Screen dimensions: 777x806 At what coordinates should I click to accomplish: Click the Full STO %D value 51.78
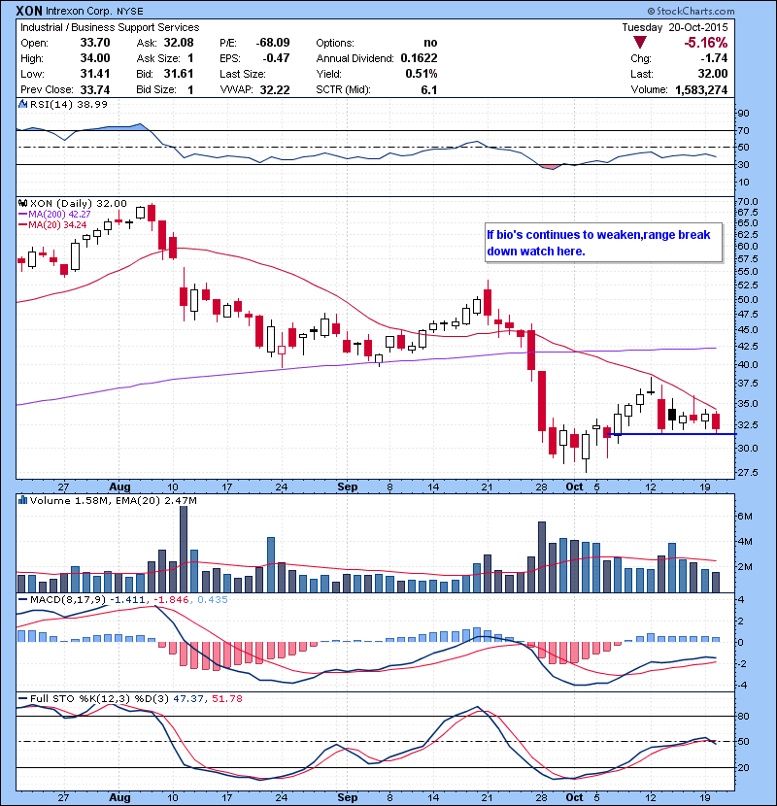click(226, 699)
